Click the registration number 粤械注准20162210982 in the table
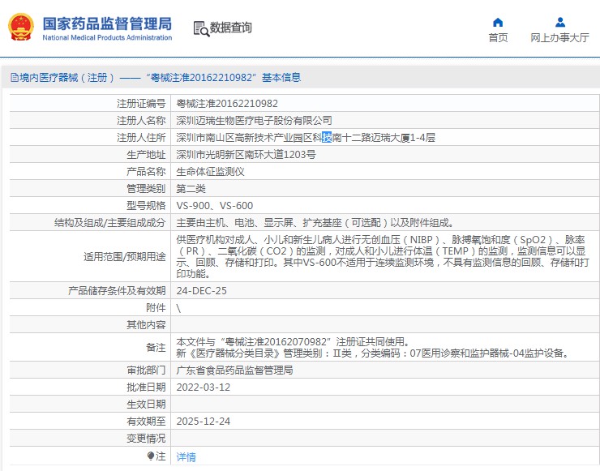This screenshot has height=471, width=600. (227, 104)
